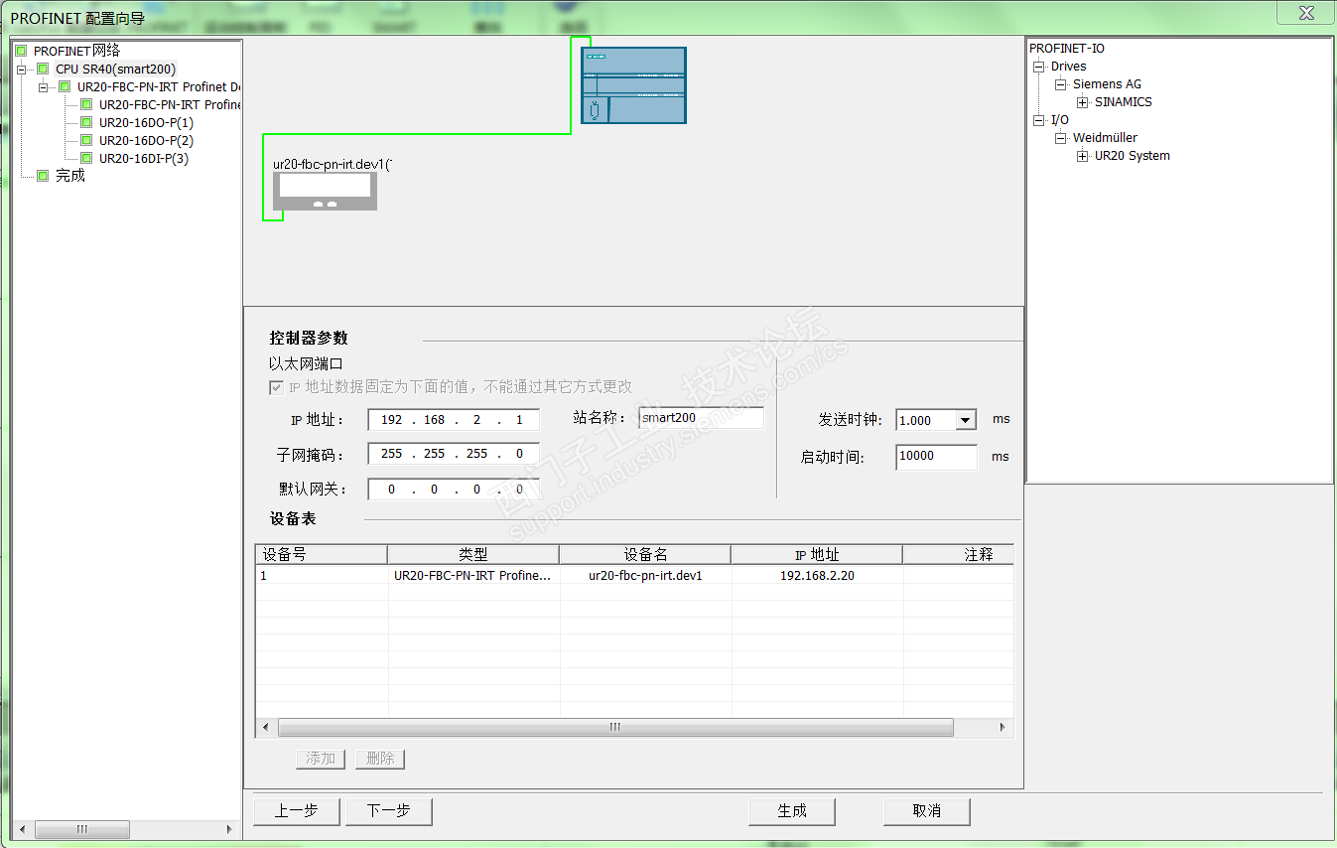Viewport: 1337px width, 848px height.
Task: Click the right arrow of the 设备表 scrollbar
Action: (x=1003, y=728)
